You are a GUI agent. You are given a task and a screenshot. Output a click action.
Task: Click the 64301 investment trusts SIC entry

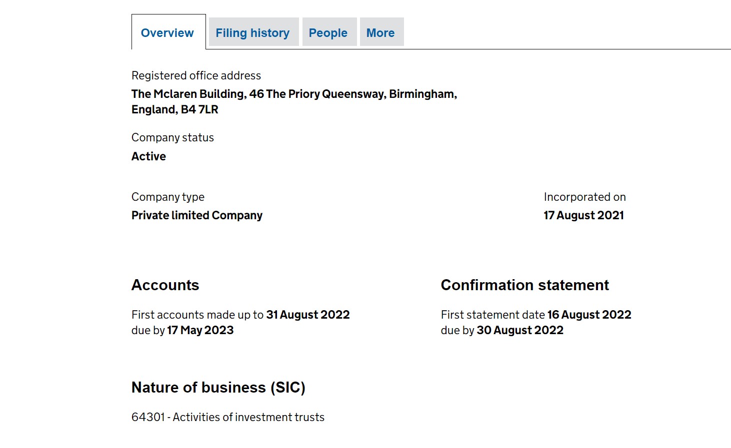228,417
